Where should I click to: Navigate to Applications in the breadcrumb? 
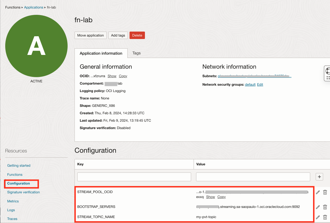pyautogui.click(x=34, y=7)
